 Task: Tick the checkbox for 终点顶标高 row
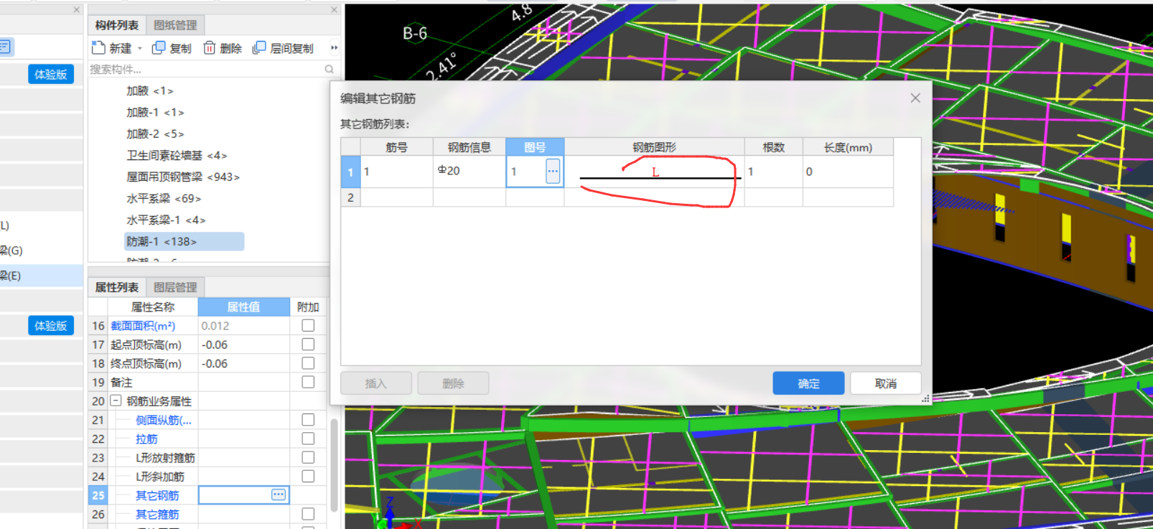pos(308,363)
